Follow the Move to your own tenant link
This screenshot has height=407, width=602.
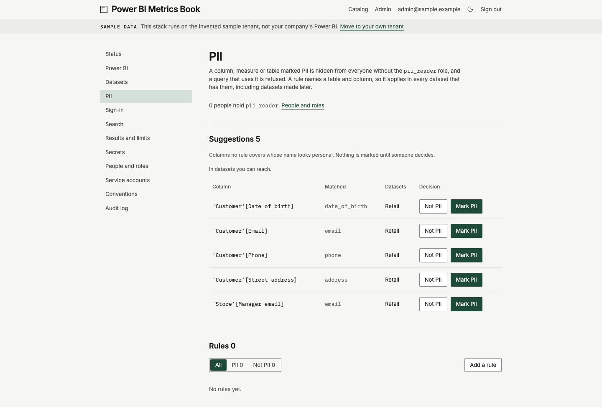372,26
